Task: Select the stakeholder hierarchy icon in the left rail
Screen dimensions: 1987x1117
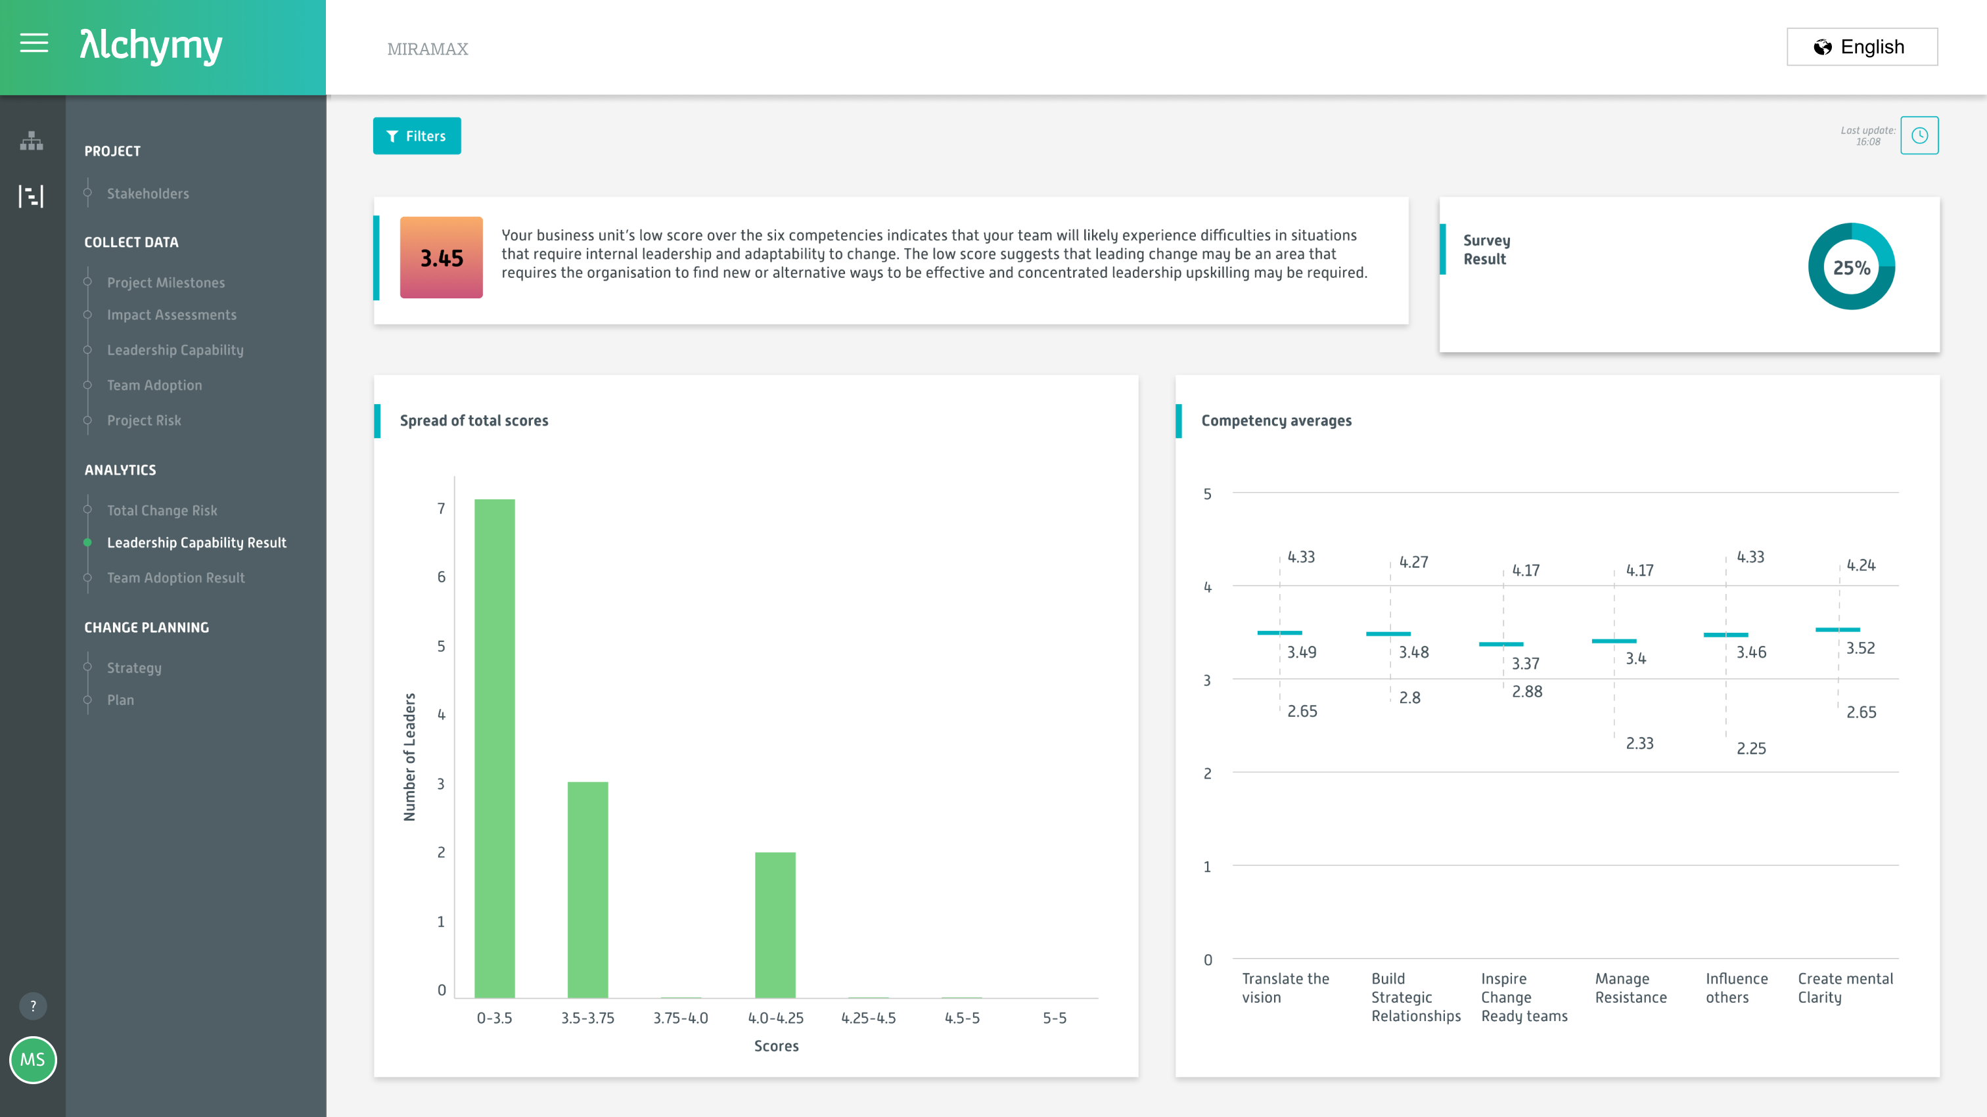Action: [32, 141]
